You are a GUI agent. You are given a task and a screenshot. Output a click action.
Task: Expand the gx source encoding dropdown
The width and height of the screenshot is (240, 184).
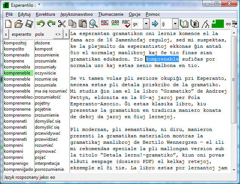point(146,24)
